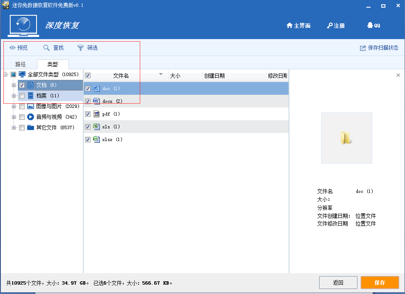Image resolution: width=405 pixels, height=294 pixels.
Task: Sort by the 创建日期 column header
Action: coord(234,76)
